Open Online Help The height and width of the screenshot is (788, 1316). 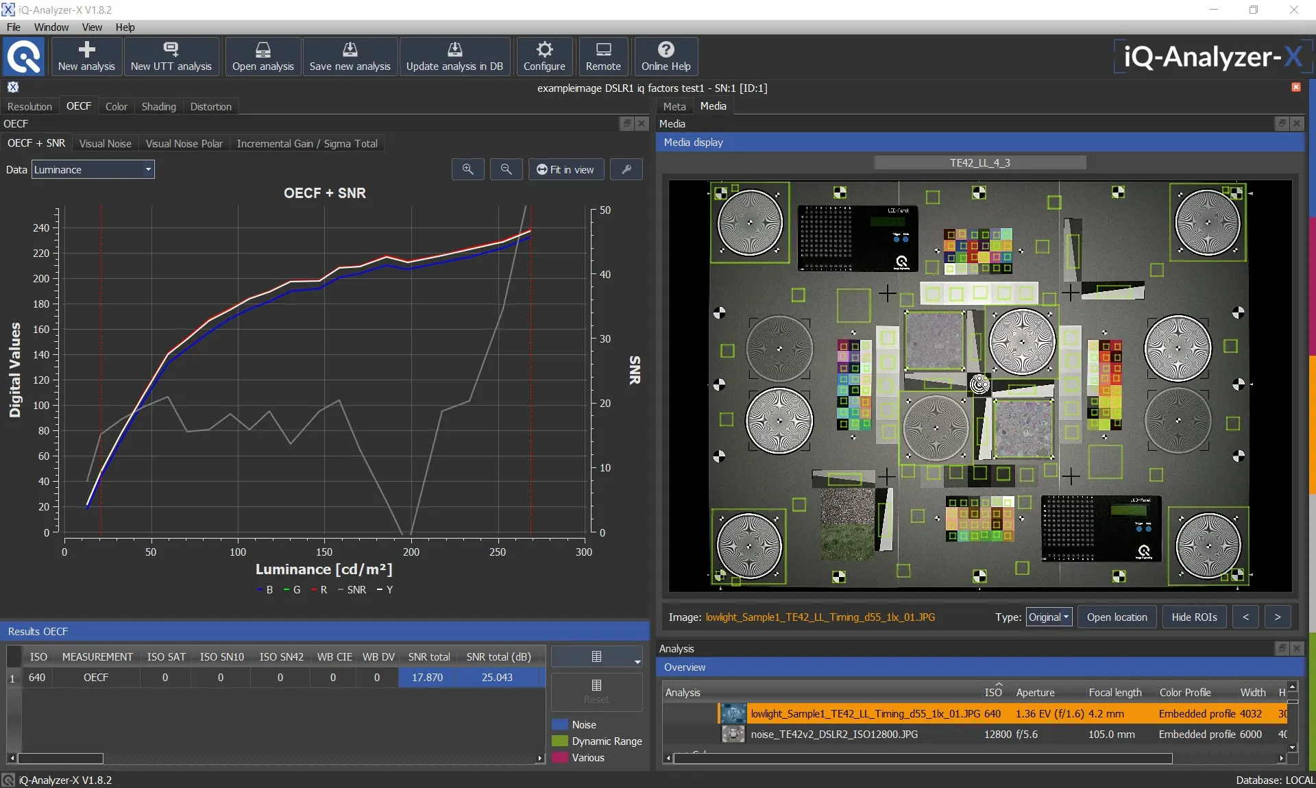pos(666,56)
